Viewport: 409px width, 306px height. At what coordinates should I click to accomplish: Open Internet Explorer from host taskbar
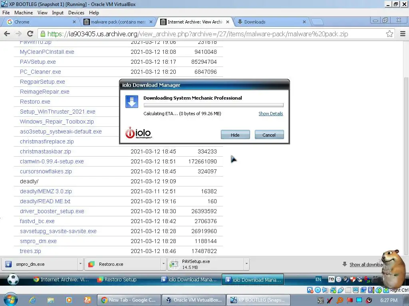(32, 300)
